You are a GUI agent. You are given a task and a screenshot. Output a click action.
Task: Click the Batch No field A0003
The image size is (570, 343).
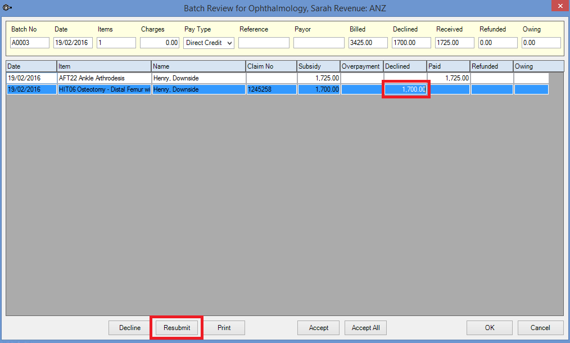point(30,43)
